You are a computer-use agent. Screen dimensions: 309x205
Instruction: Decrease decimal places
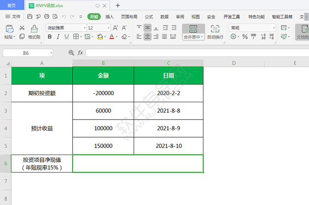click(x=271, y=37)
